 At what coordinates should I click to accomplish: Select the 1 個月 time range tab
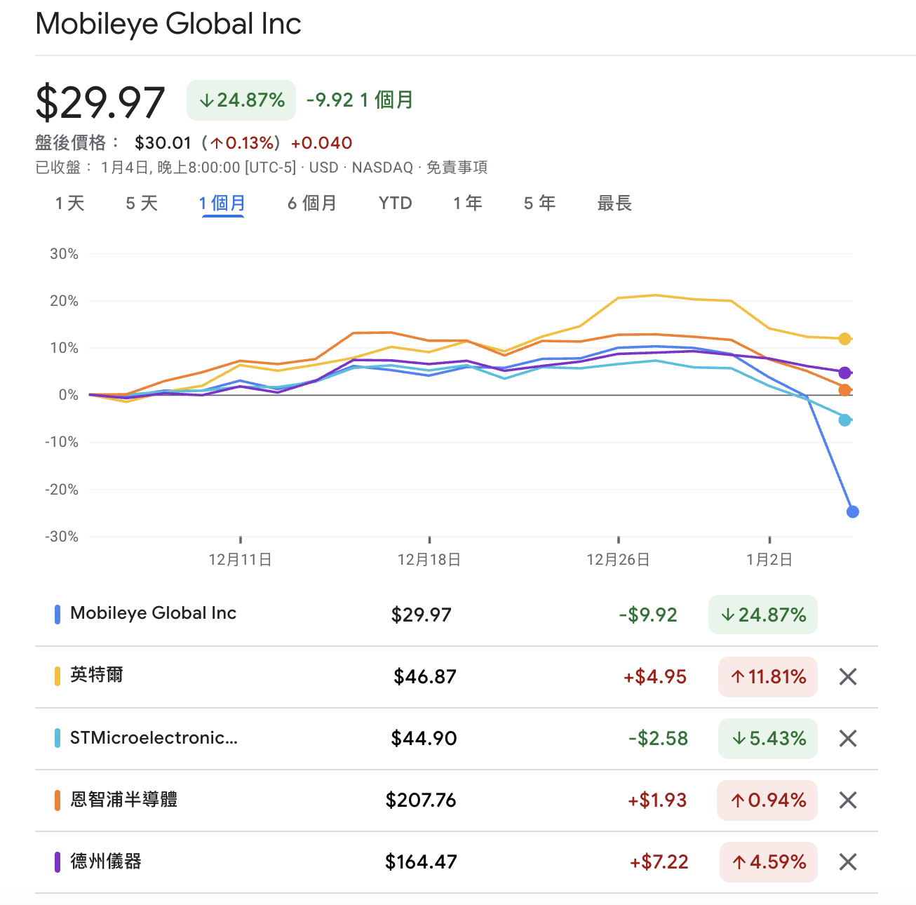(222, 203)
